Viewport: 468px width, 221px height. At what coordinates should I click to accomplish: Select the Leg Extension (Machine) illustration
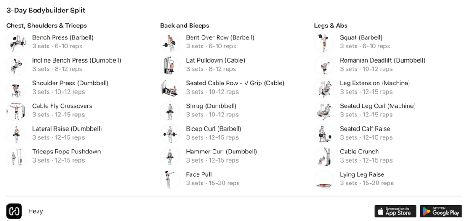point(324,88)
